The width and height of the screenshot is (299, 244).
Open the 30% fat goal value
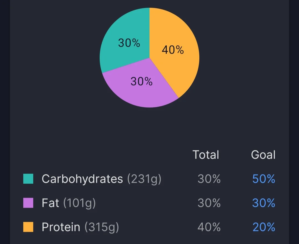264,203
